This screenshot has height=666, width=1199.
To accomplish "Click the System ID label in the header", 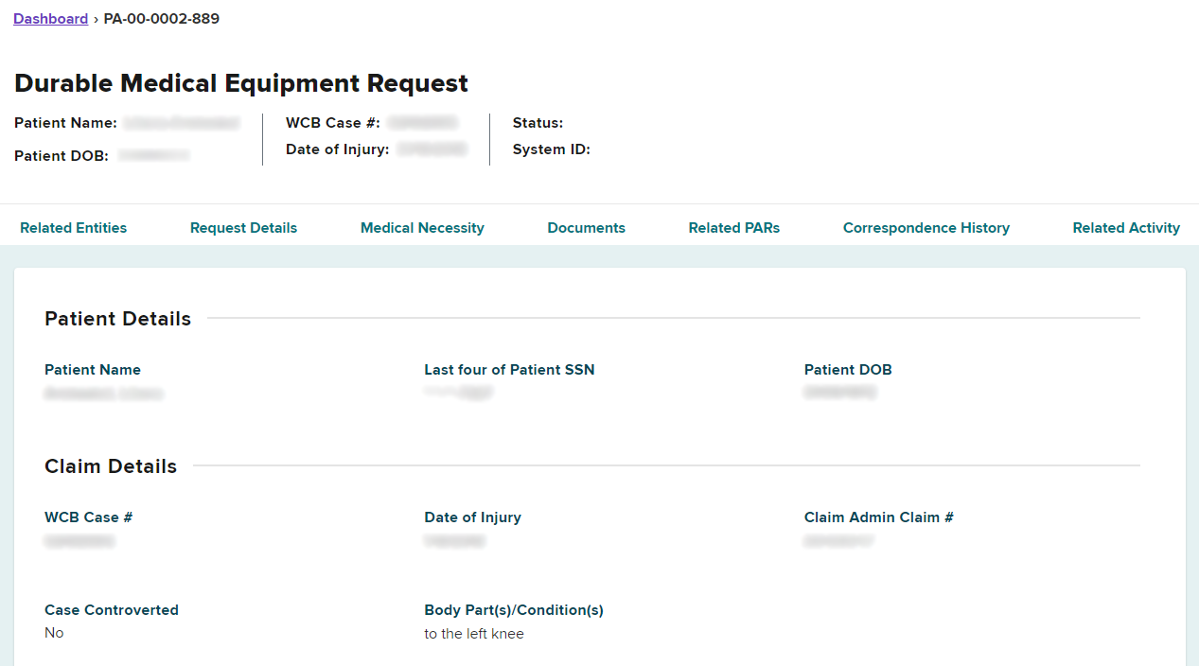I will point(551,149).
